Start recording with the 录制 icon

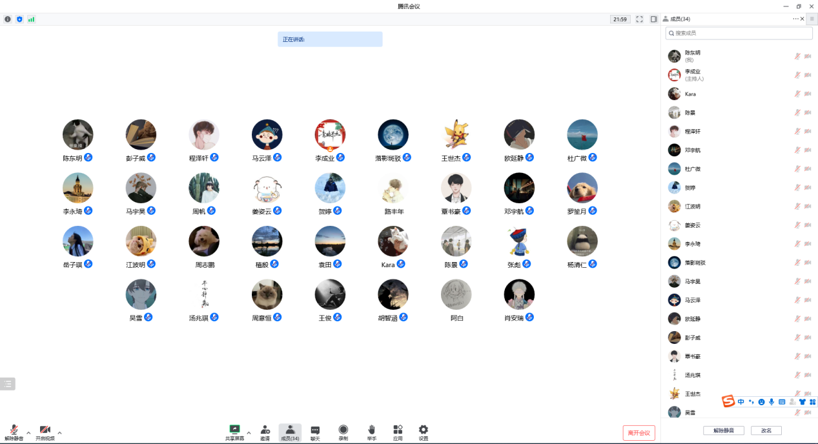coord(343,432)
